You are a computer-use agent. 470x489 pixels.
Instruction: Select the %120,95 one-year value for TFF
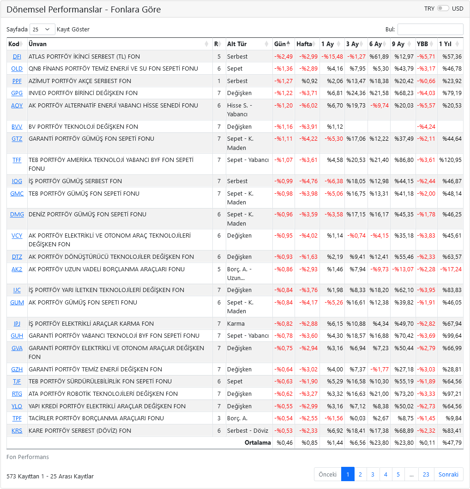click(x=450, y=160)
